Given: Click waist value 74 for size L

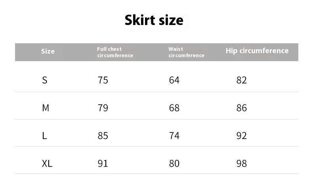Looking at the screenshot, I should [x=174, y=136].
